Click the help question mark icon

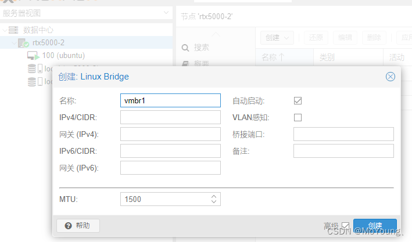click(68, 226)
